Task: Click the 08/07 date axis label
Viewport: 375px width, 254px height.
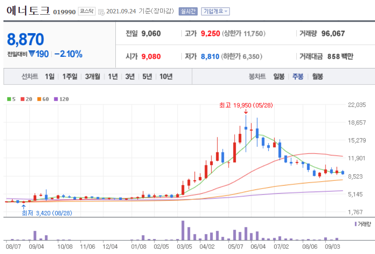Action: [x=13, y=246]
